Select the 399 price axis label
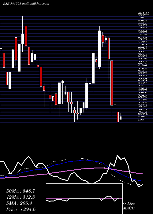 pos(141,51)
